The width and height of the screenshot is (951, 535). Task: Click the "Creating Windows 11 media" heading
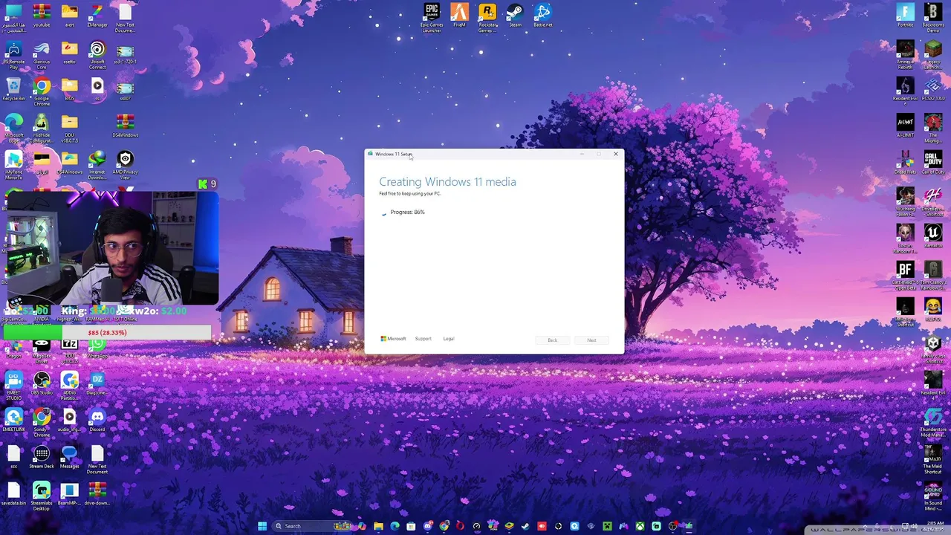click(447, 181)
